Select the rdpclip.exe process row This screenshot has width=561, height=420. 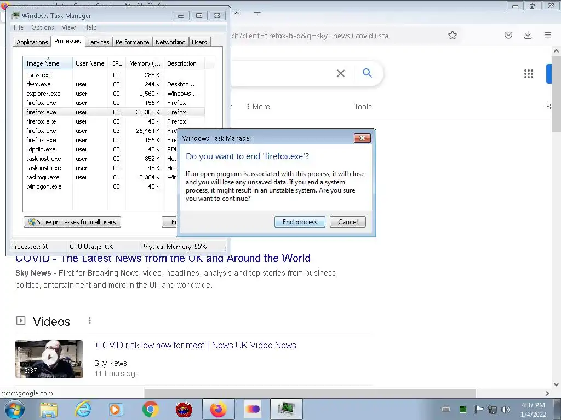click(100, 149)
